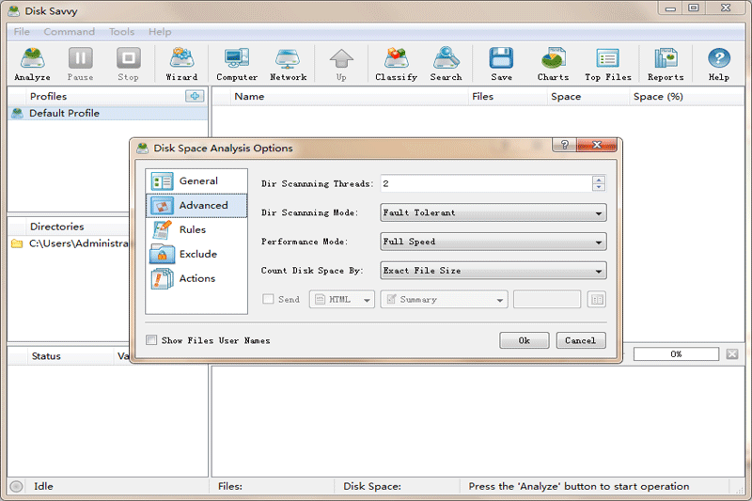Toggle the Send checkbox
This screenshot has width=752, height=501.
pyautogui.click(x=268, y=299)
